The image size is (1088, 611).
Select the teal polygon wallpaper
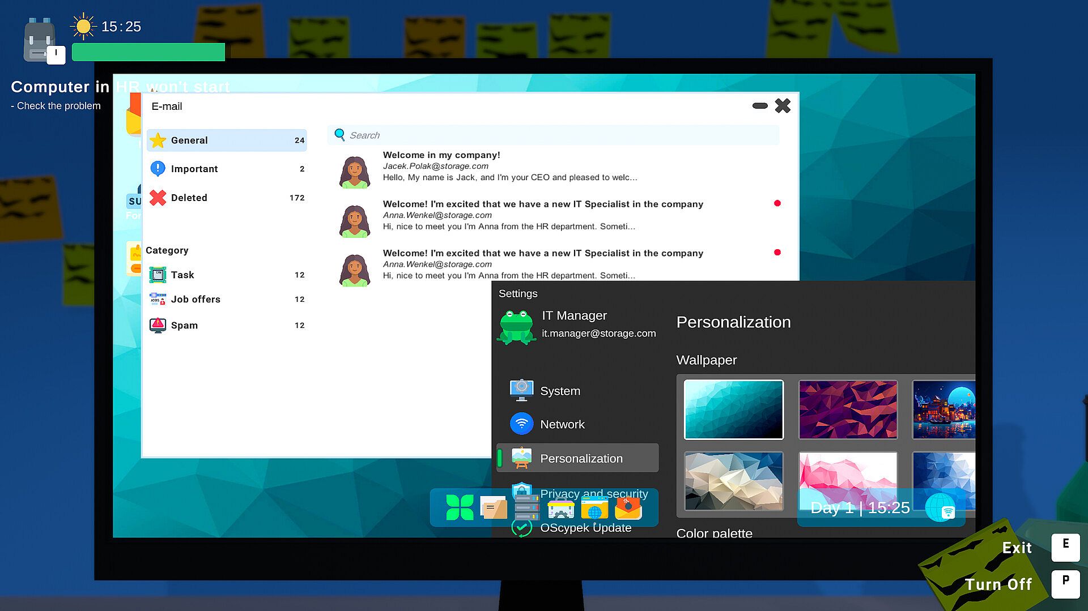733,409
